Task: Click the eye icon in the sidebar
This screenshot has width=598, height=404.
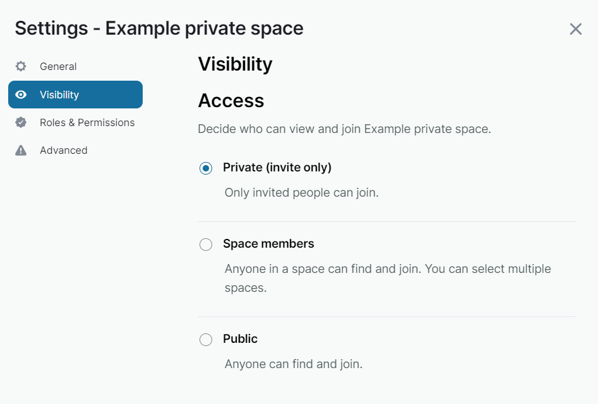Action: (x=21, y=95)
